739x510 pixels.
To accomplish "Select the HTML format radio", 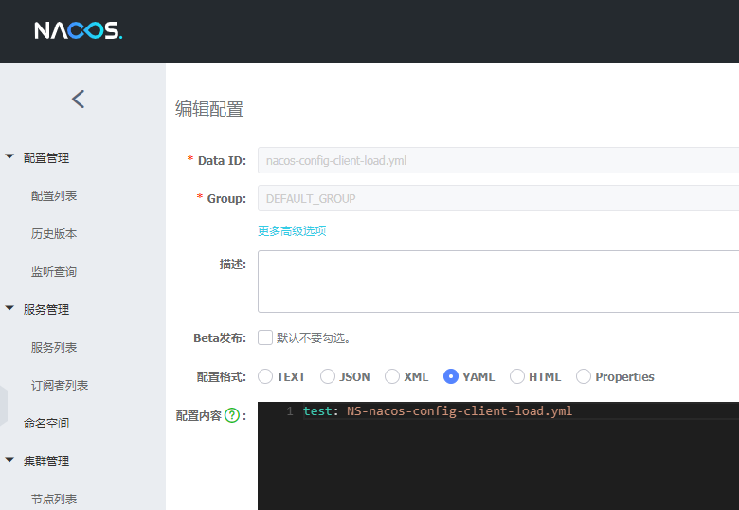I will pos(517,376).
